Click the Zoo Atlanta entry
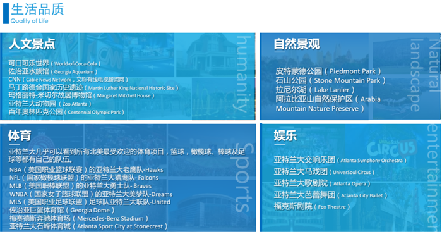The image size is (442, 234). [50, 104]
